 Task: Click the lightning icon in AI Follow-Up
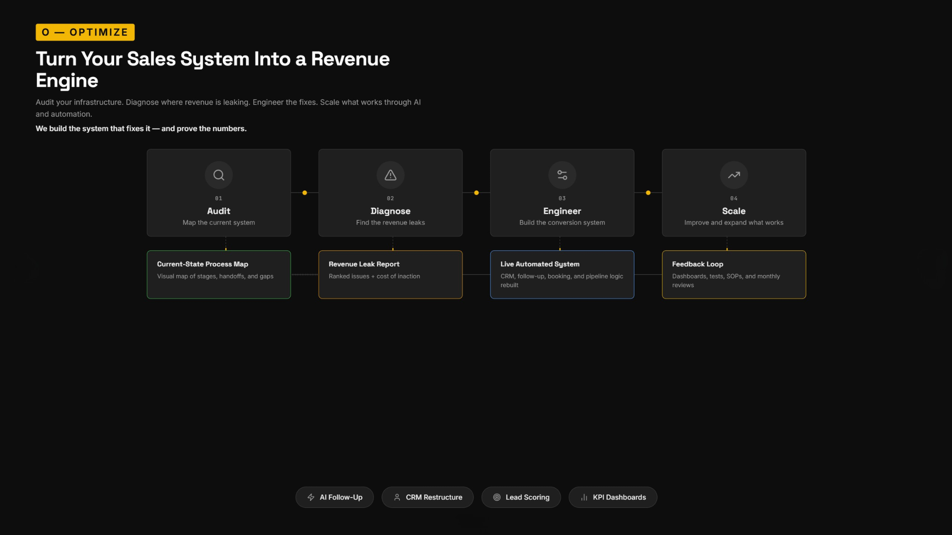[311, 497]
